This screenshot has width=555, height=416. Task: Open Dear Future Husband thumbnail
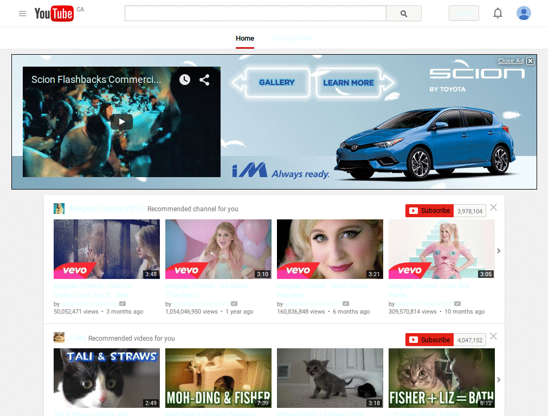tap(330, 249)
